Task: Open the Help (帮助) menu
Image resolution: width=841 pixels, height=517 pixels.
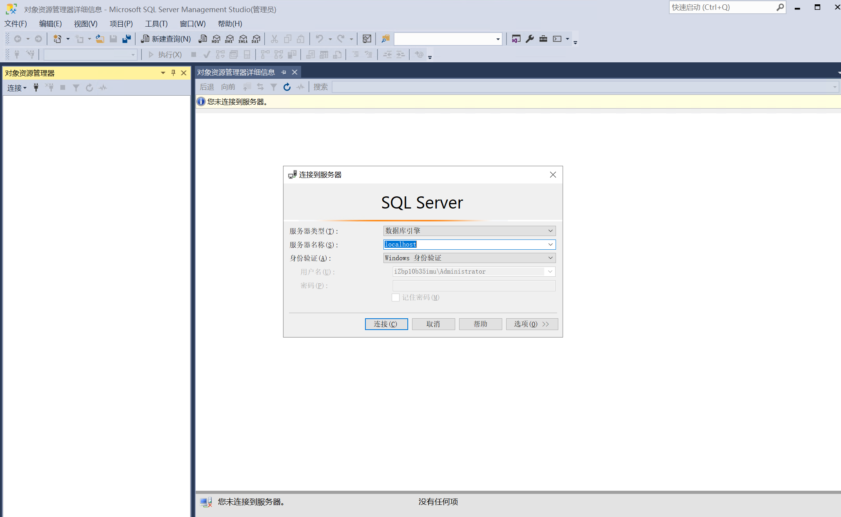Action: pos(230,24)
